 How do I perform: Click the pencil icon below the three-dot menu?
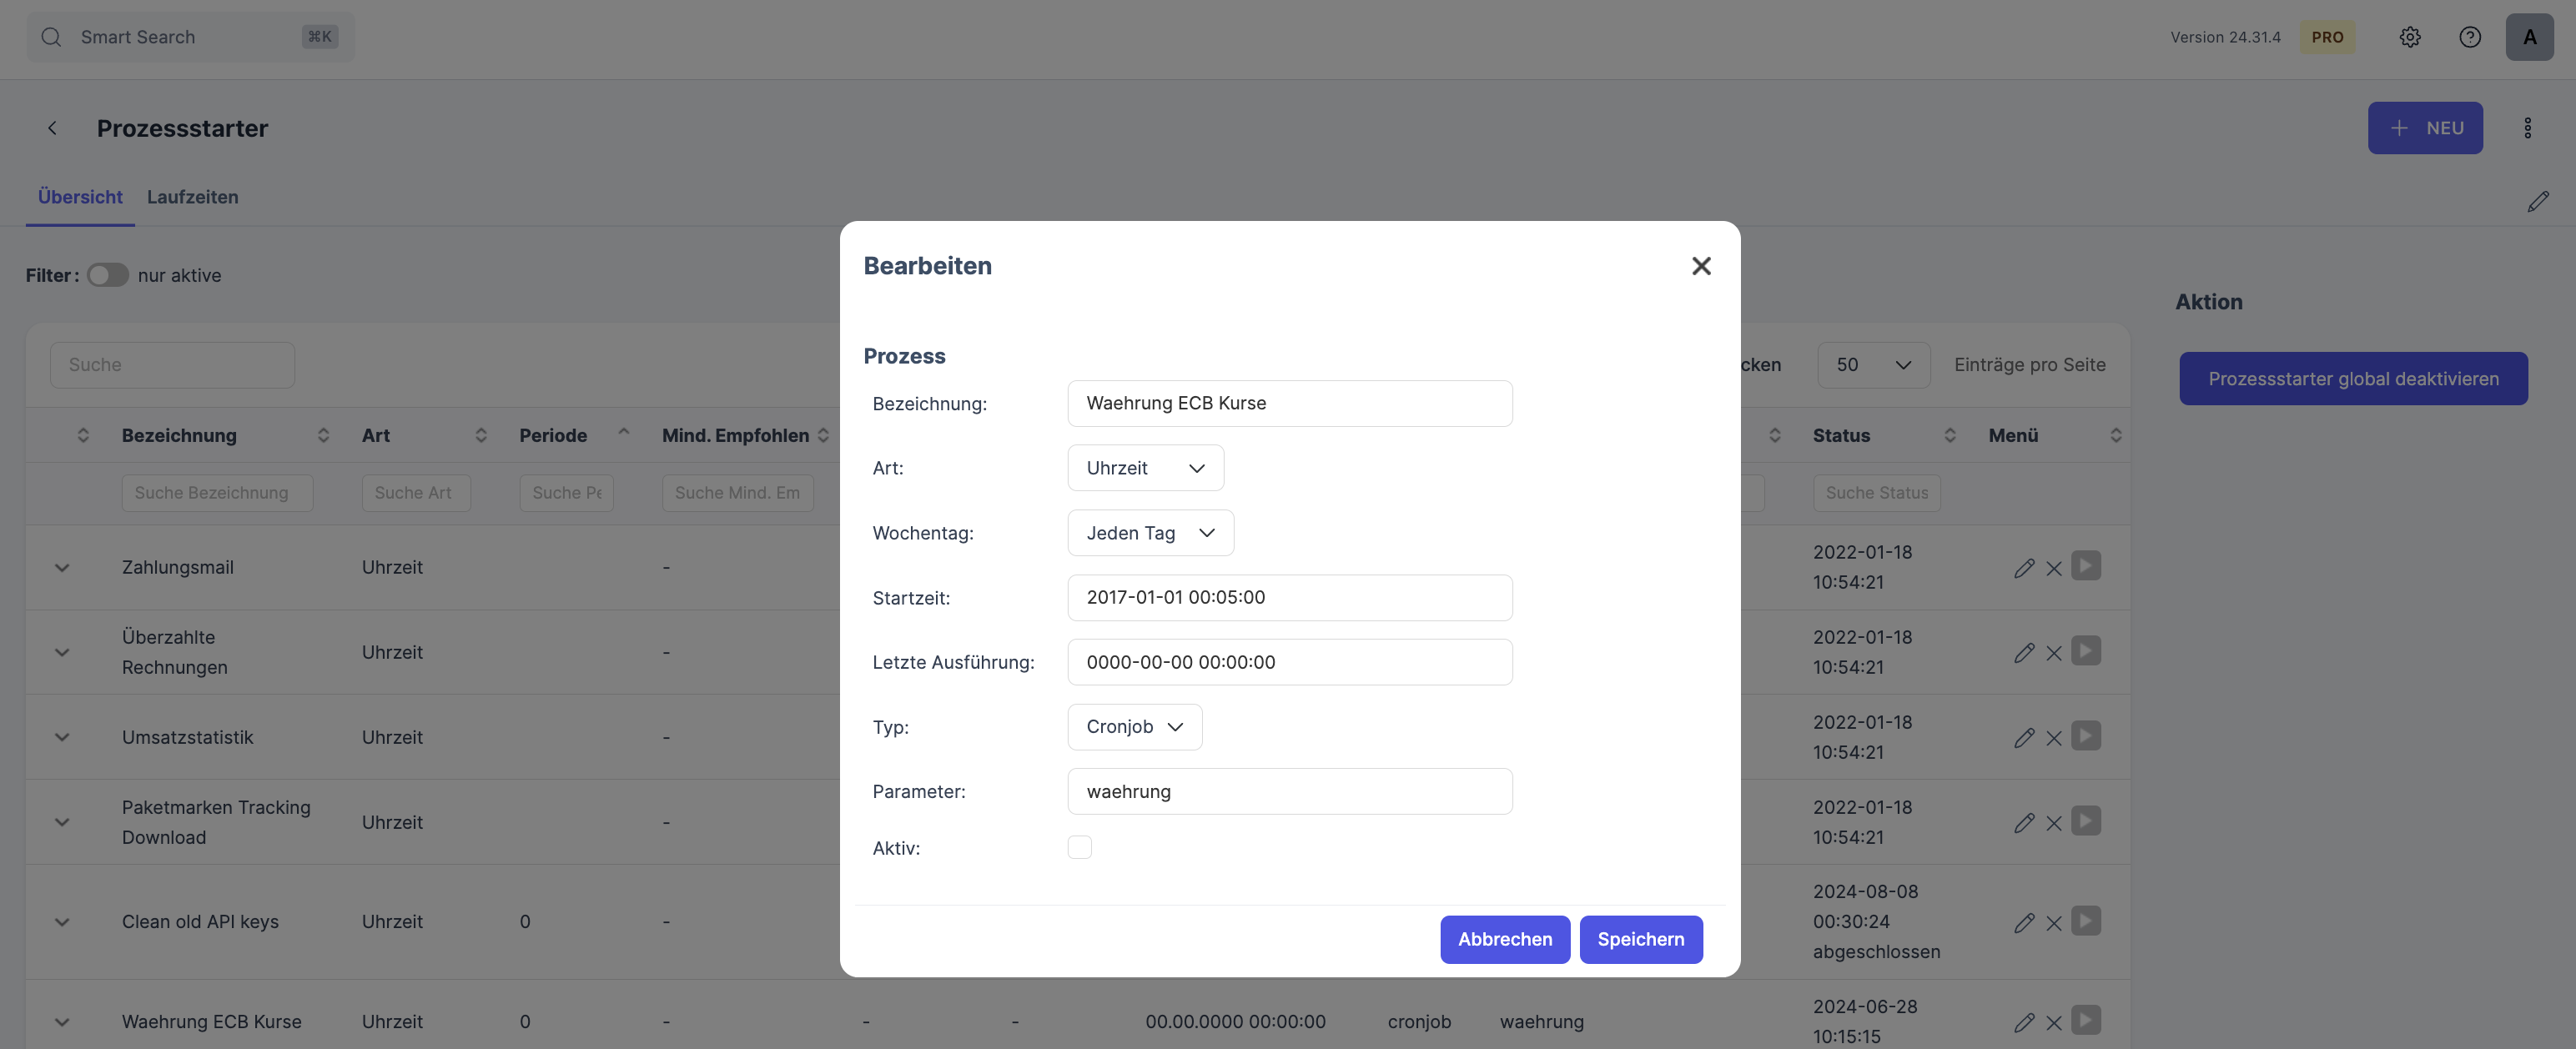(x=2537, y=202)
